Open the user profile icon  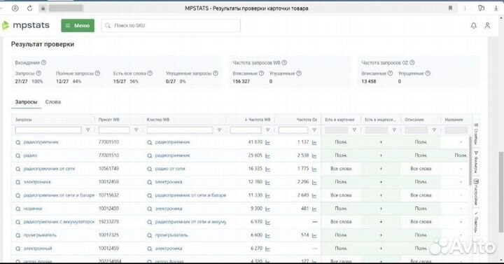click(487, 25)
